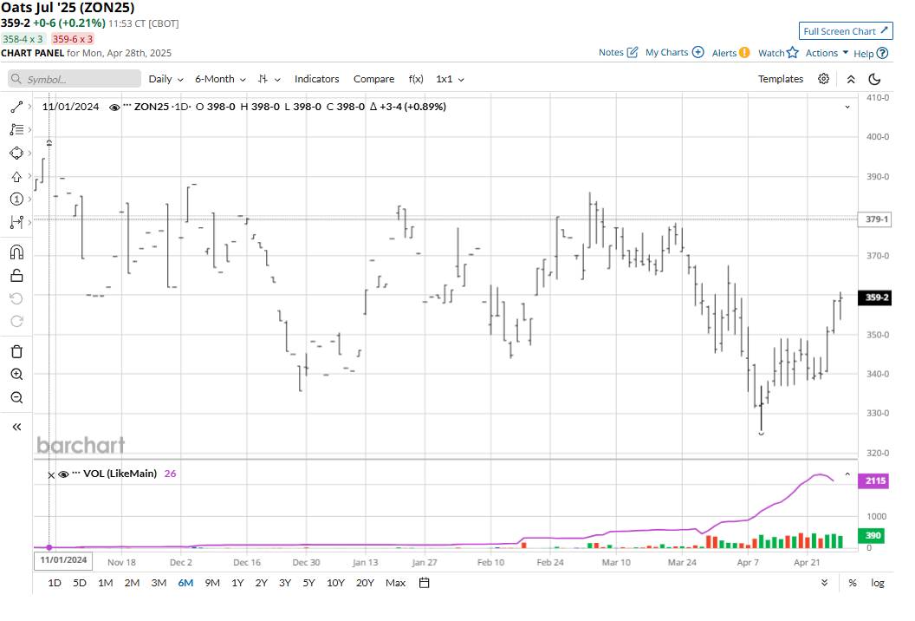
Task: Expand the Actions dropdown
Action: point(827,53)
